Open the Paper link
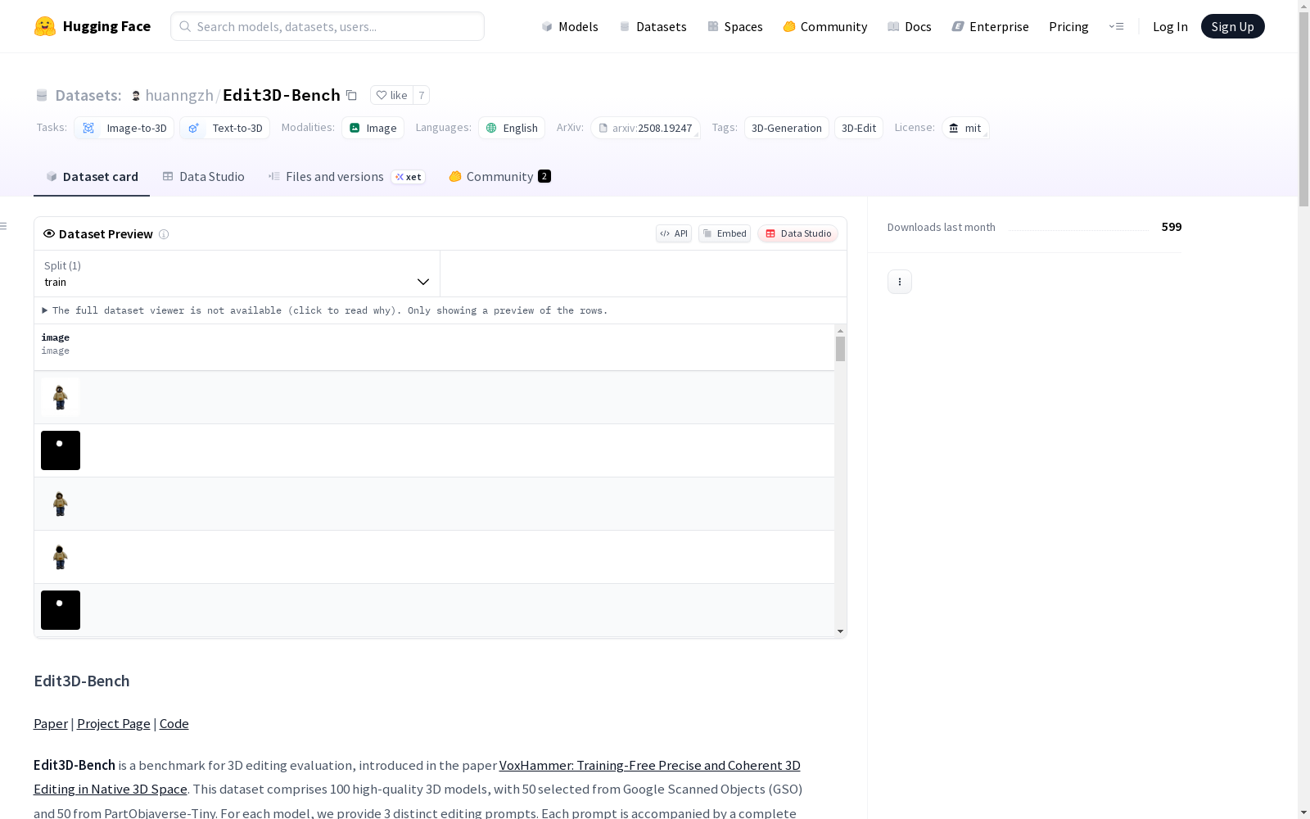Screen dimensions: 1310x819 pyautogui.click(x=51, y=724)
